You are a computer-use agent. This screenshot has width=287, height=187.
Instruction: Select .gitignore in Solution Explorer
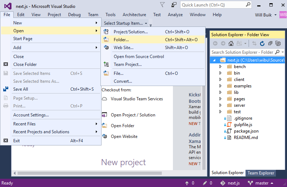pyautogui.click(x=243, y=118)
